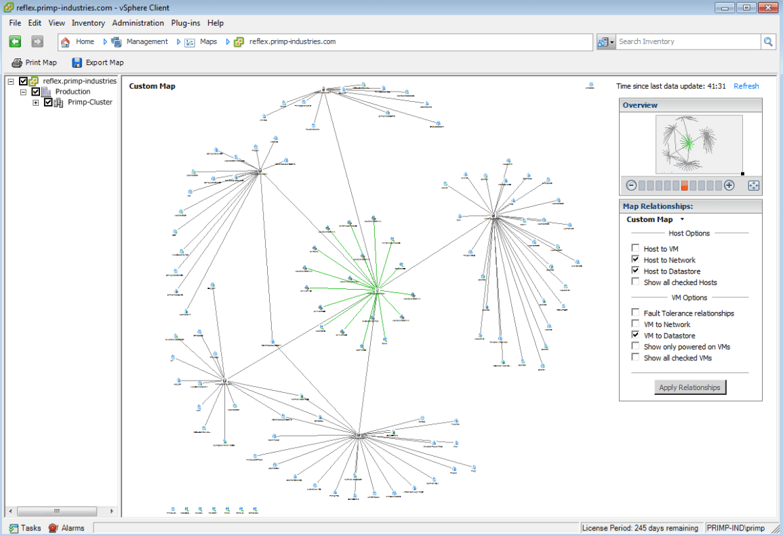Click the Tasks icon in status bar
The width and height of the screenshot is (783, 536).
click(15, 527)
